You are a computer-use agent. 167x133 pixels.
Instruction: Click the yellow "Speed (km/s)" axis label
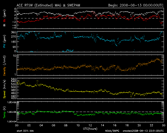pyautogui.click(x=4, y=89)
